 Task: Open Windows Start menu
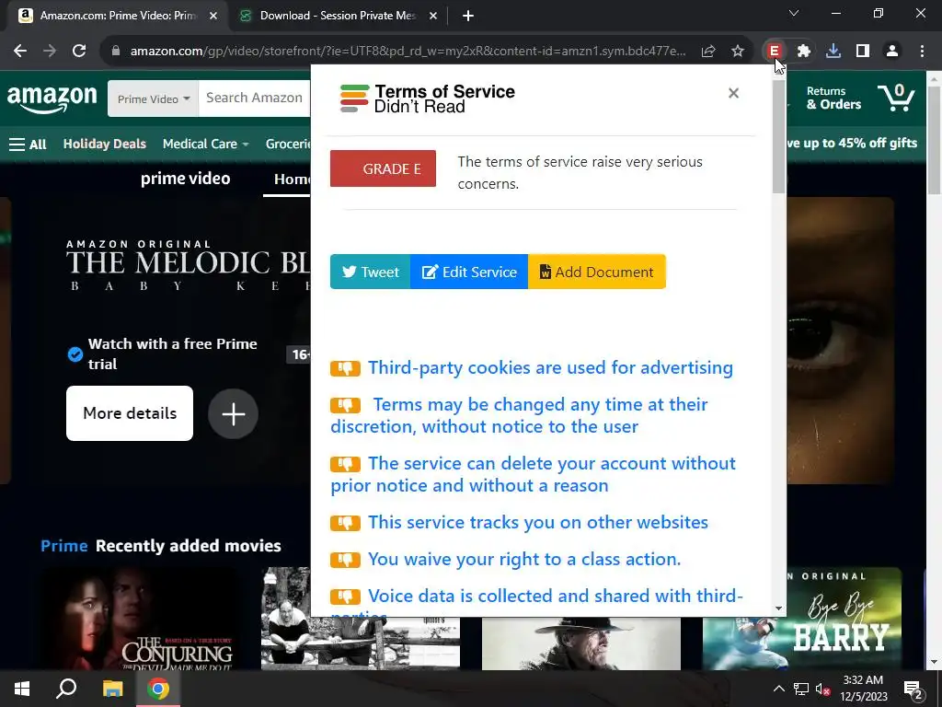click(22, 689)
